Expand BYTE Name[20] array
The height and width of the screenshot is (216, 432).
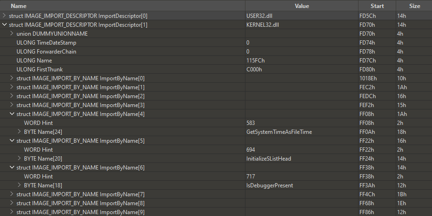19,158
